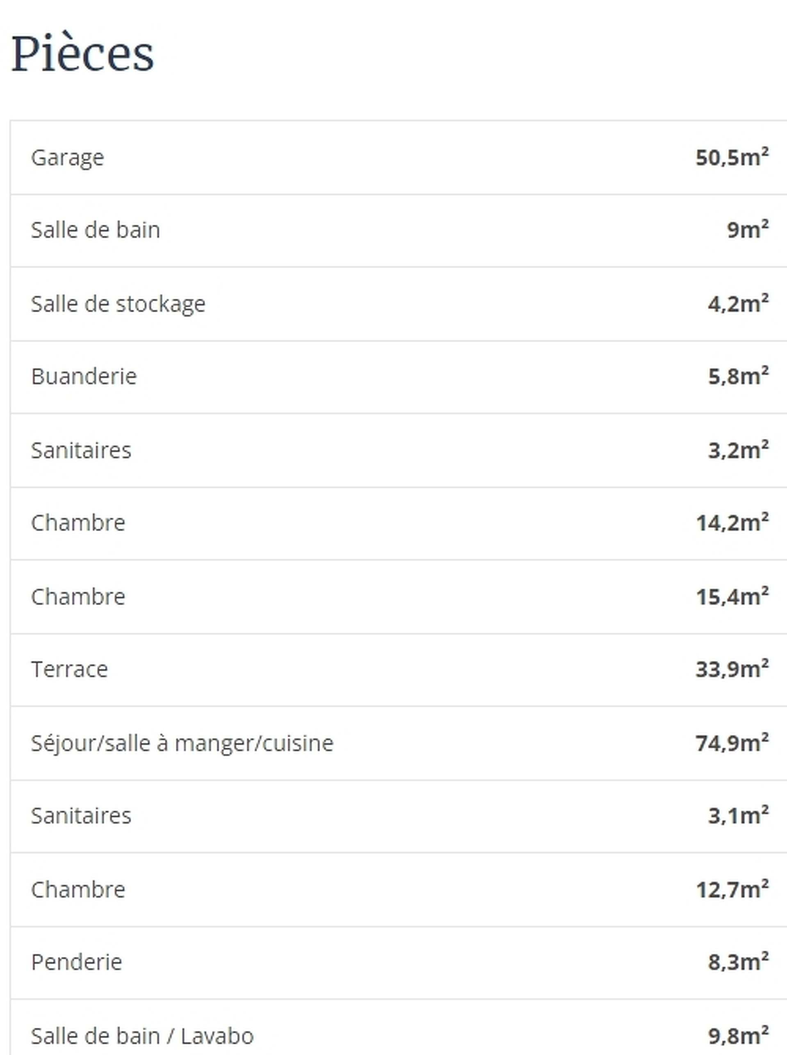Viewport: 787px width, 1055px height.
Task: Select the Salle de stockage row
Action: (x=399, y=304)
